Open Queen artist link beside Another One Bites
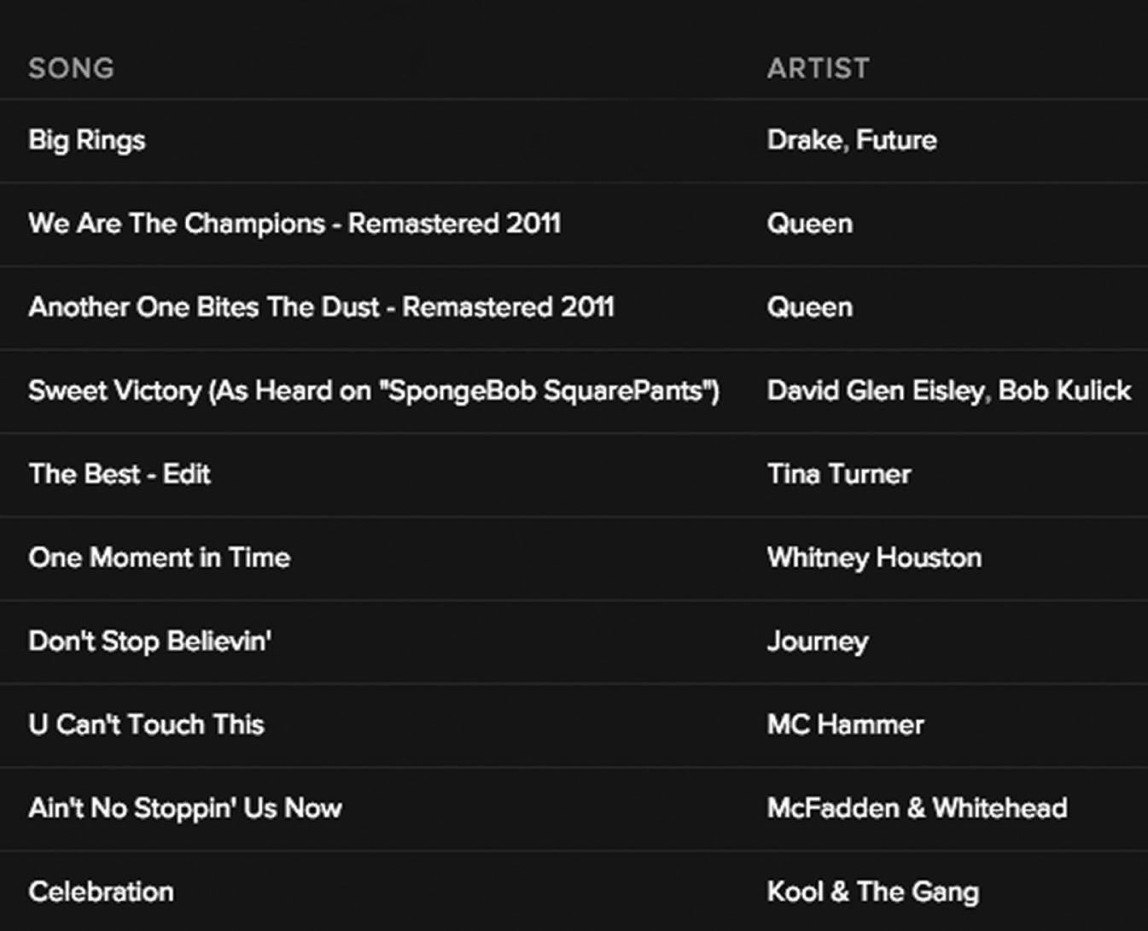 [x=809, y=307]
